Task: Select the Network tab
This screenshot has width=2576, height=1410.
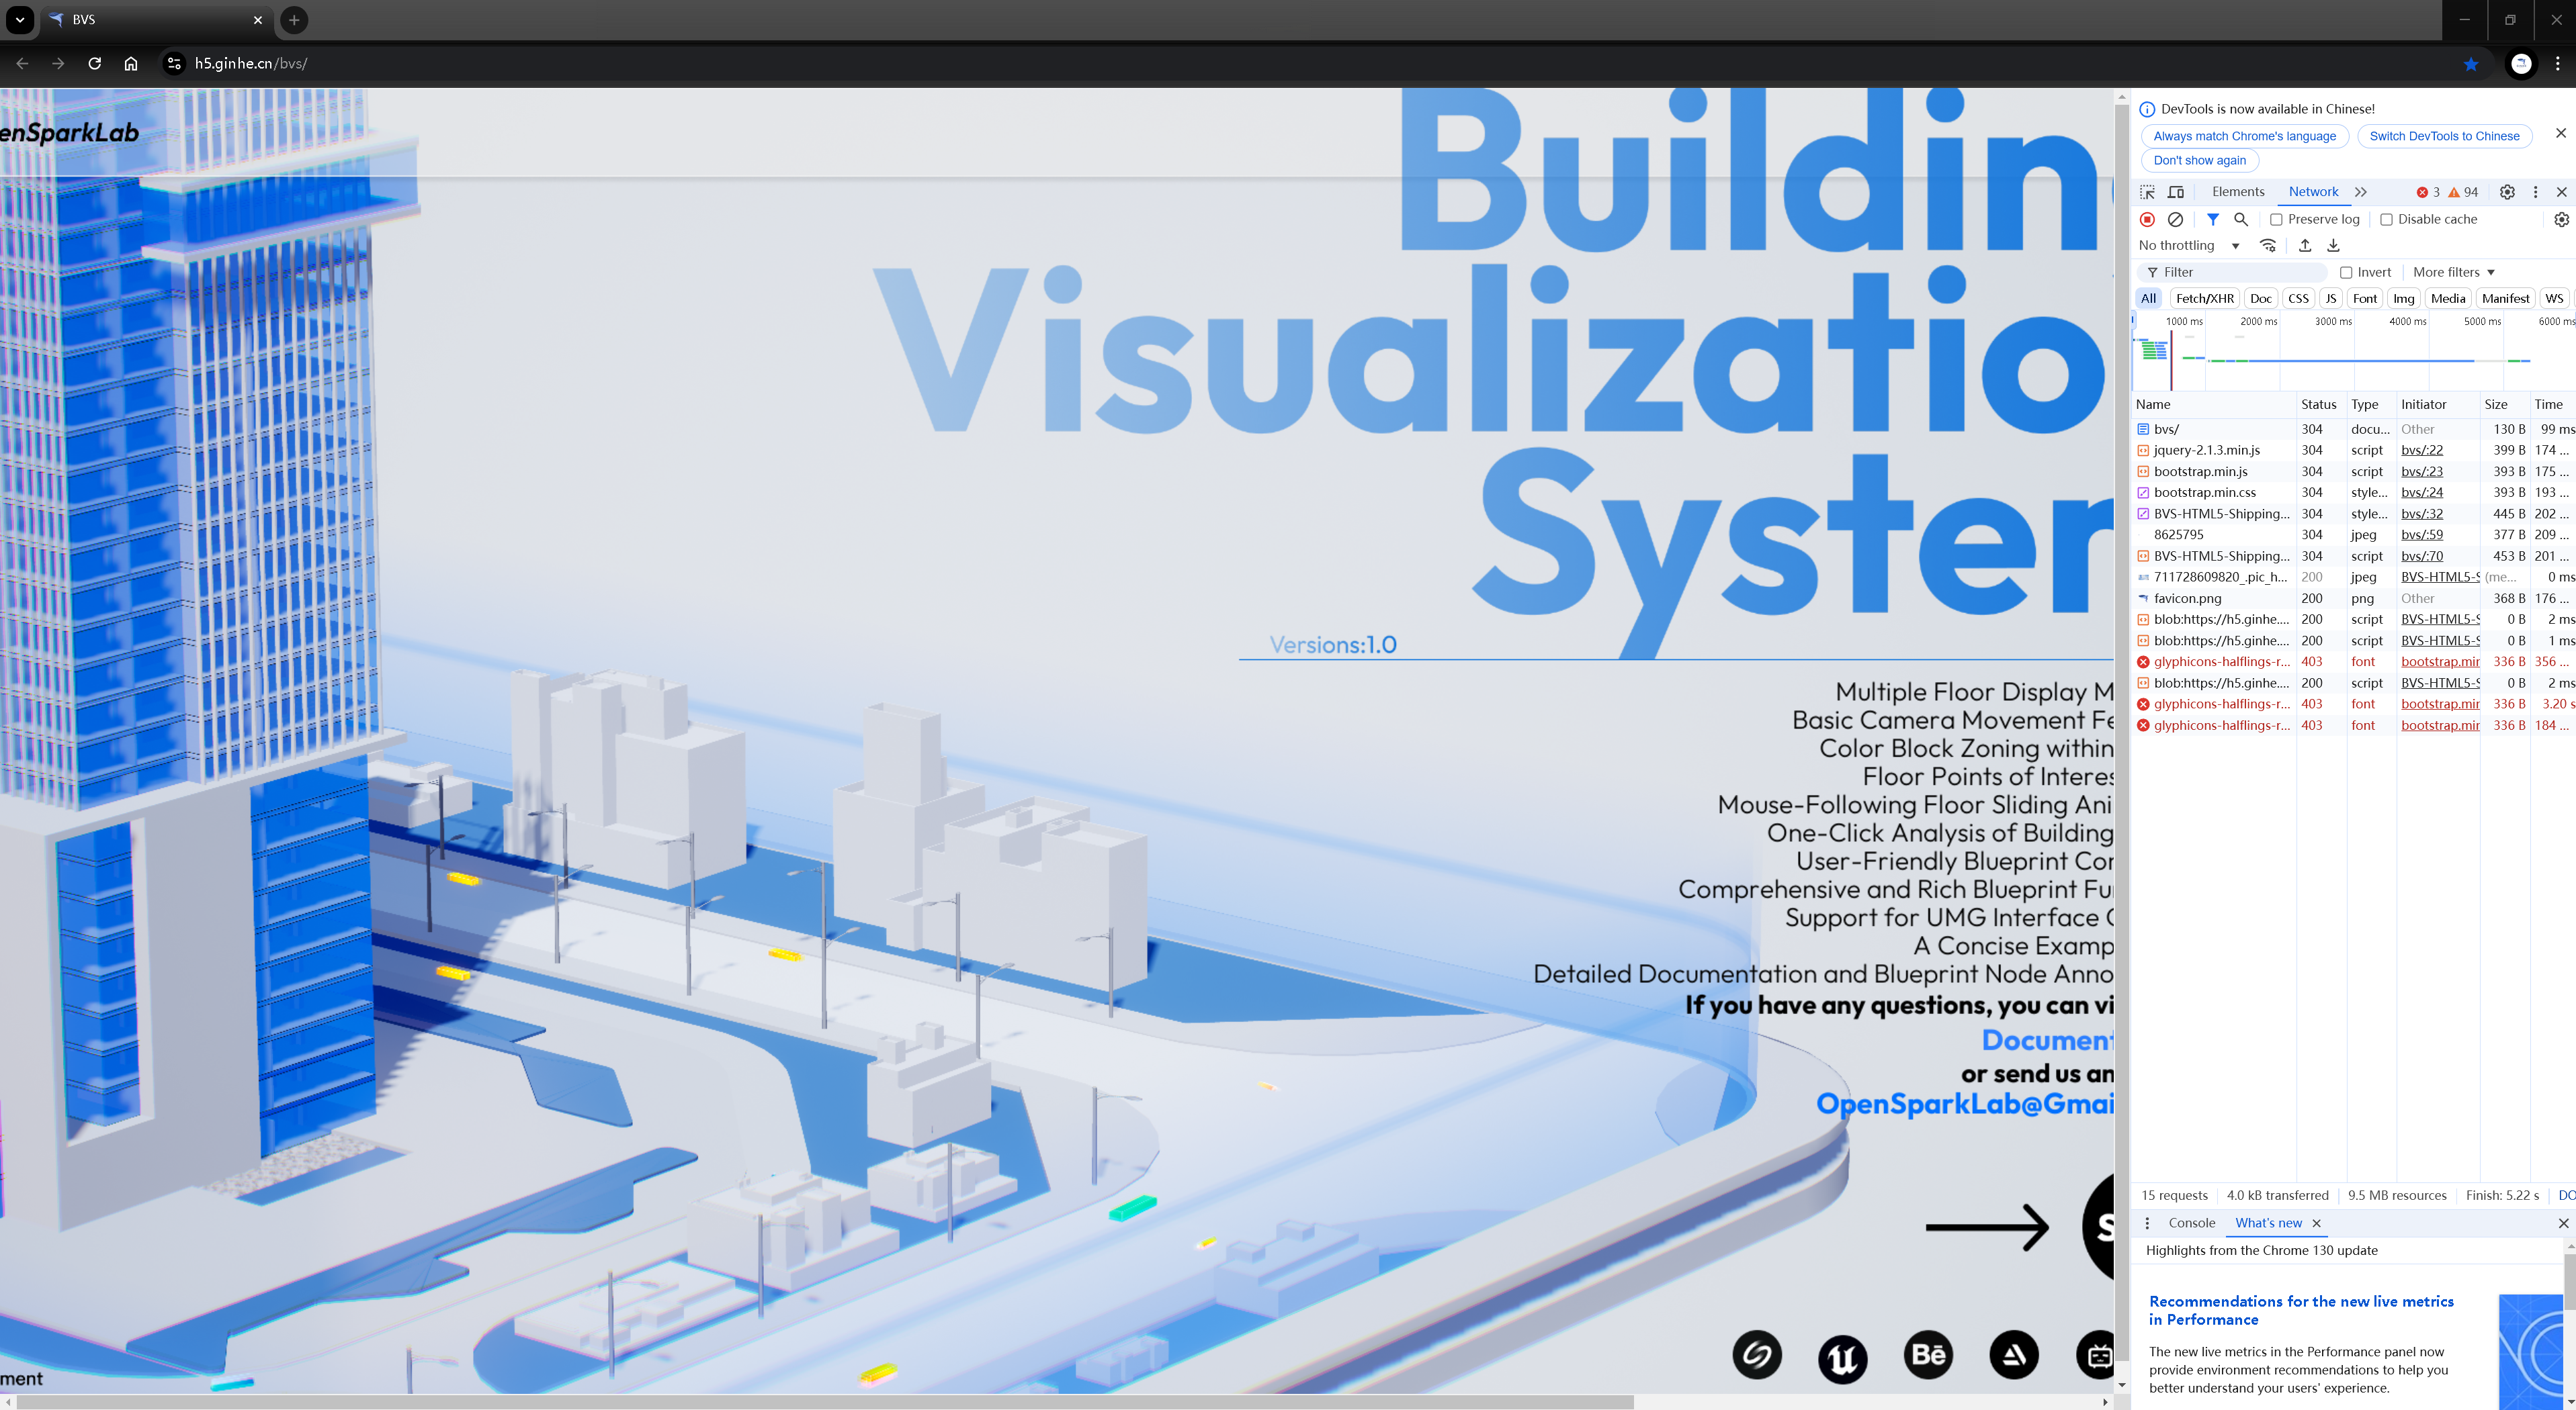Action: point(2313,192)
